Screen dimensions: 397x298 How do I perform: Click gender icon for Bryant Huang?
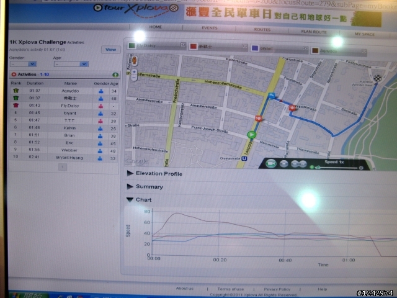coord(100,158)
